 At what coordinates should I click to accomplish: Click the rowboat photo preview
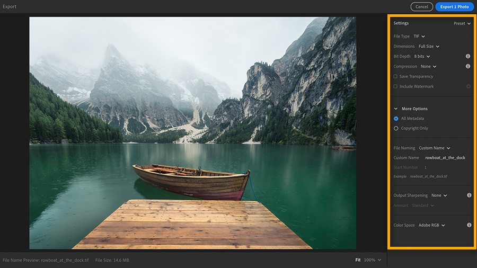coord(192,133)
